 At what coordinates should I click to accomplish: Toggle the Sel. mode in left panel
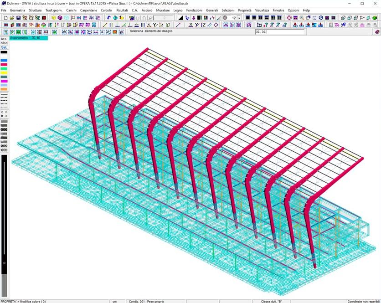coord(4,47)
